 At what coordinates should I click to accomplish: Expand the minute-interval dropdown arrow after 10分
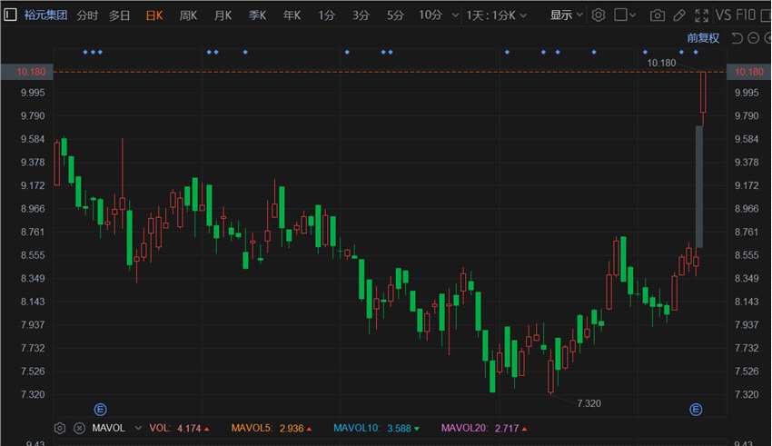(x=455, y=15)
